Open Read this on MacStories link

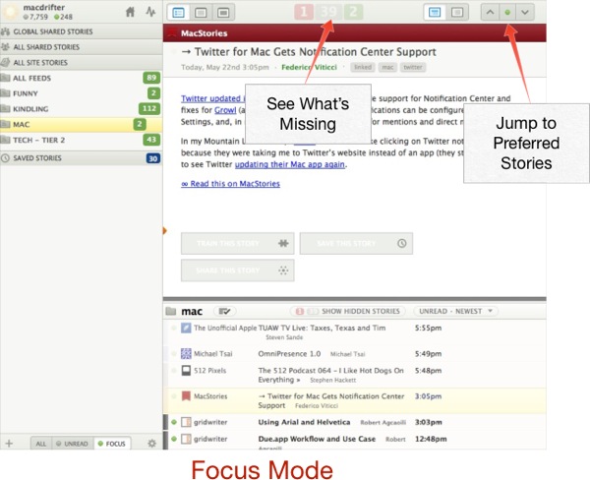[x=230, y=184]
